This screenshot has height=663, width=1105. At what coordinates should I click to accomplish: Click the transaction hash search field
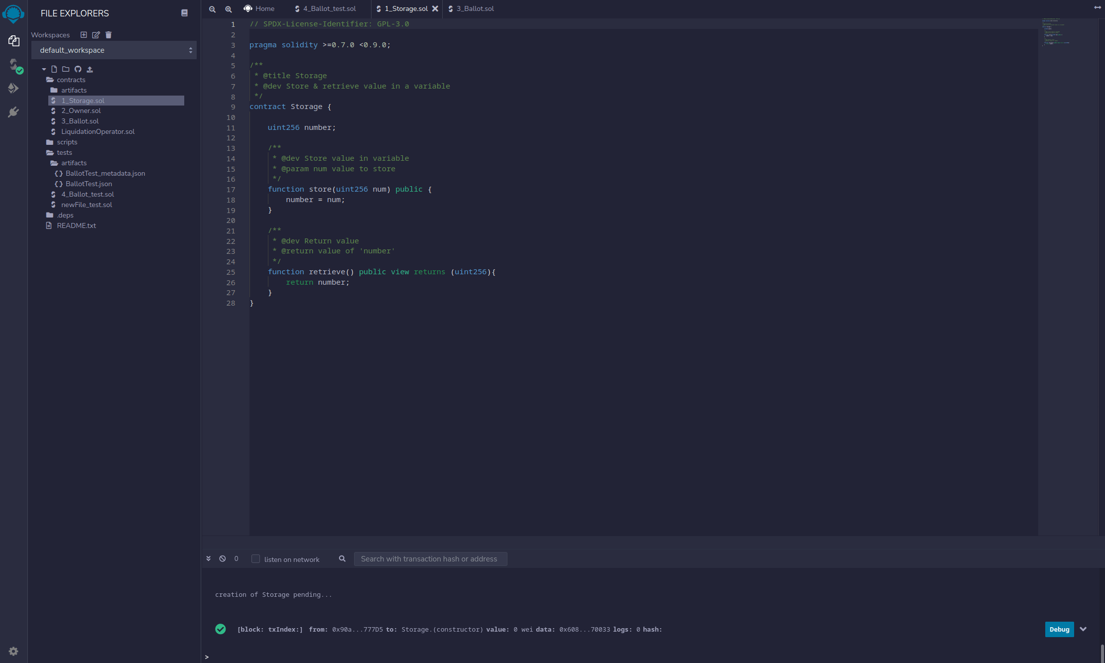tap(430, 558)
